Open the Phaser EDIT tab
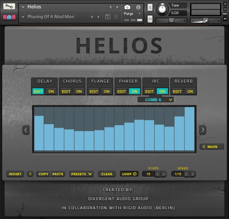229x219 pixels. click(121, 91)
